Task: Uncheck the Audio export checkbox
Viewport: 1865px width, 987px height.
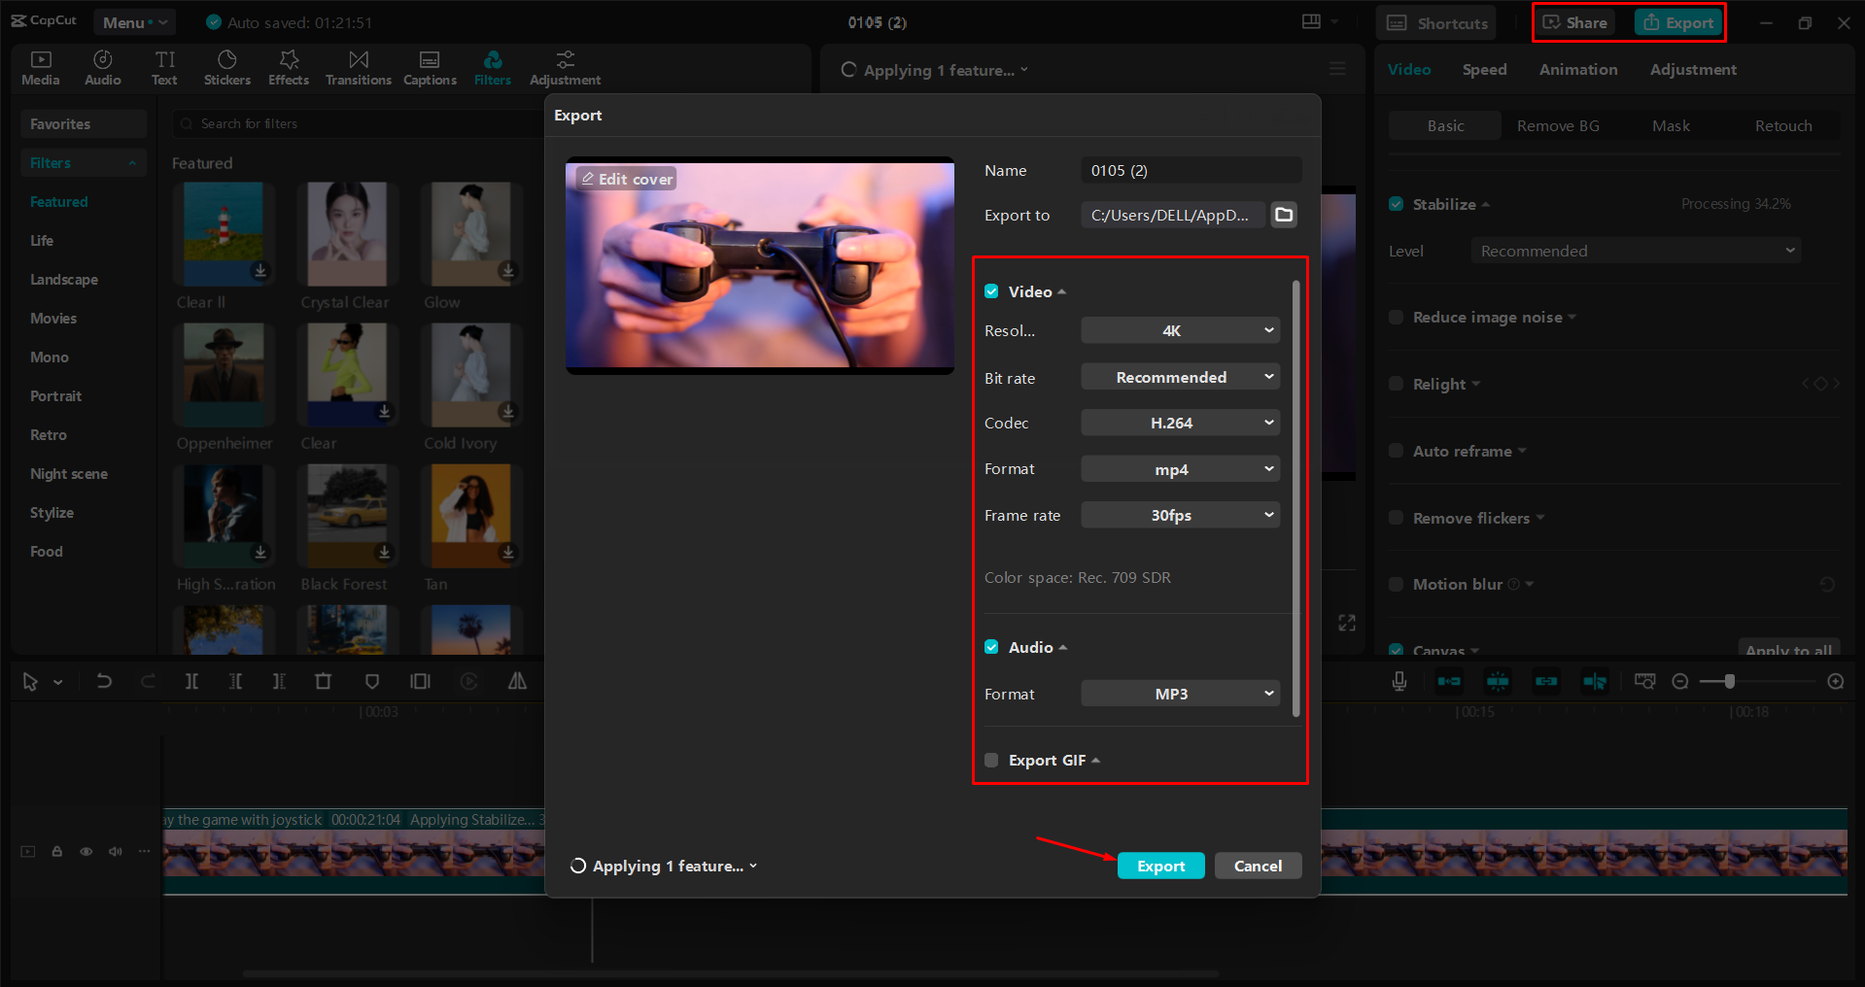Action: tap(990, 646)
